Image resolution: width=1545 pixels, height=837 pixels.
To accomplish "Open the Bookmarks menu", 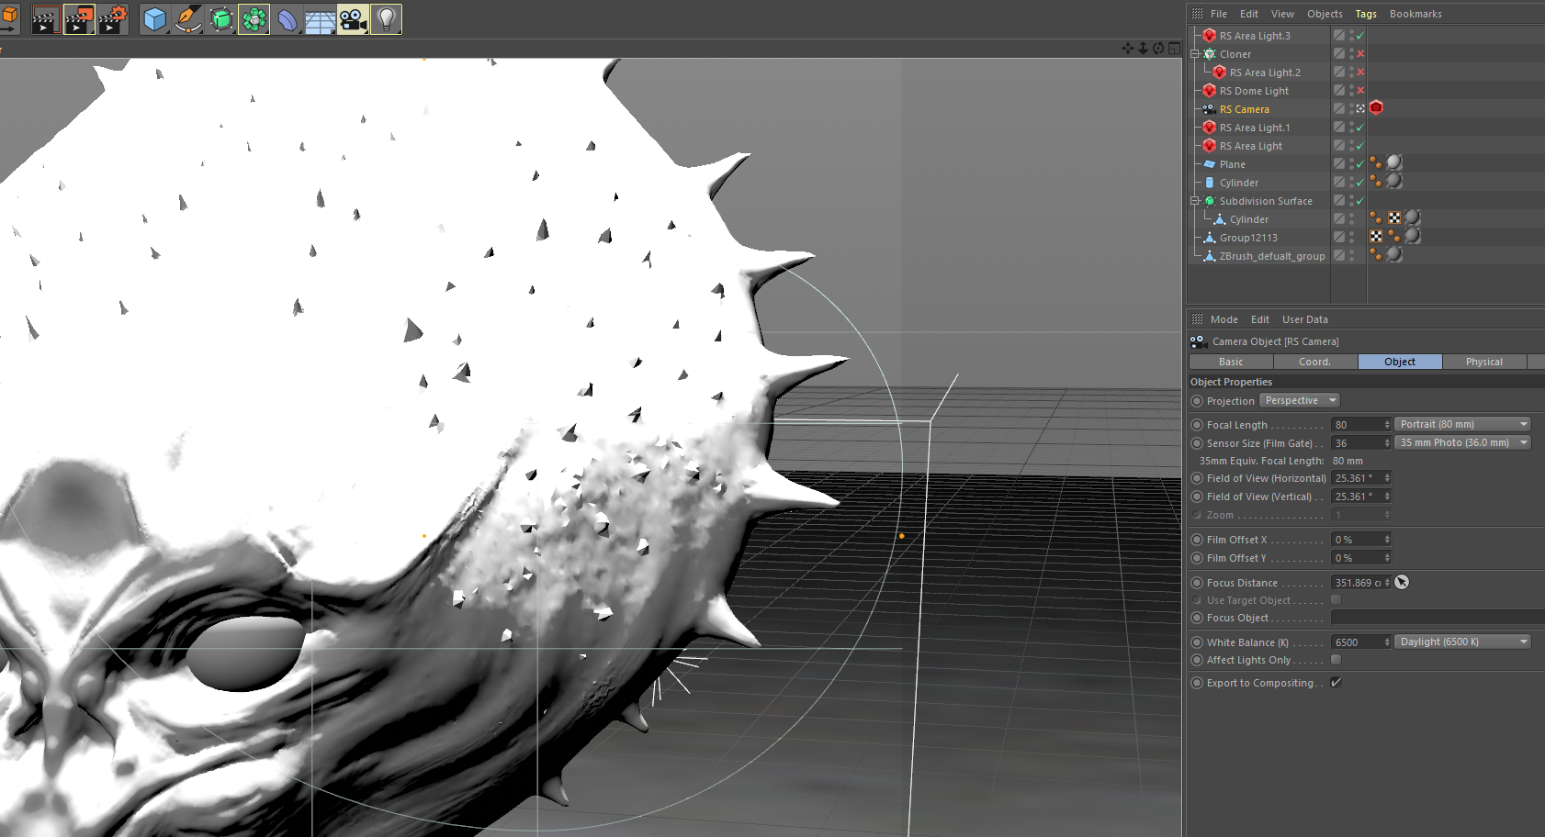I will coord(1415,14).
